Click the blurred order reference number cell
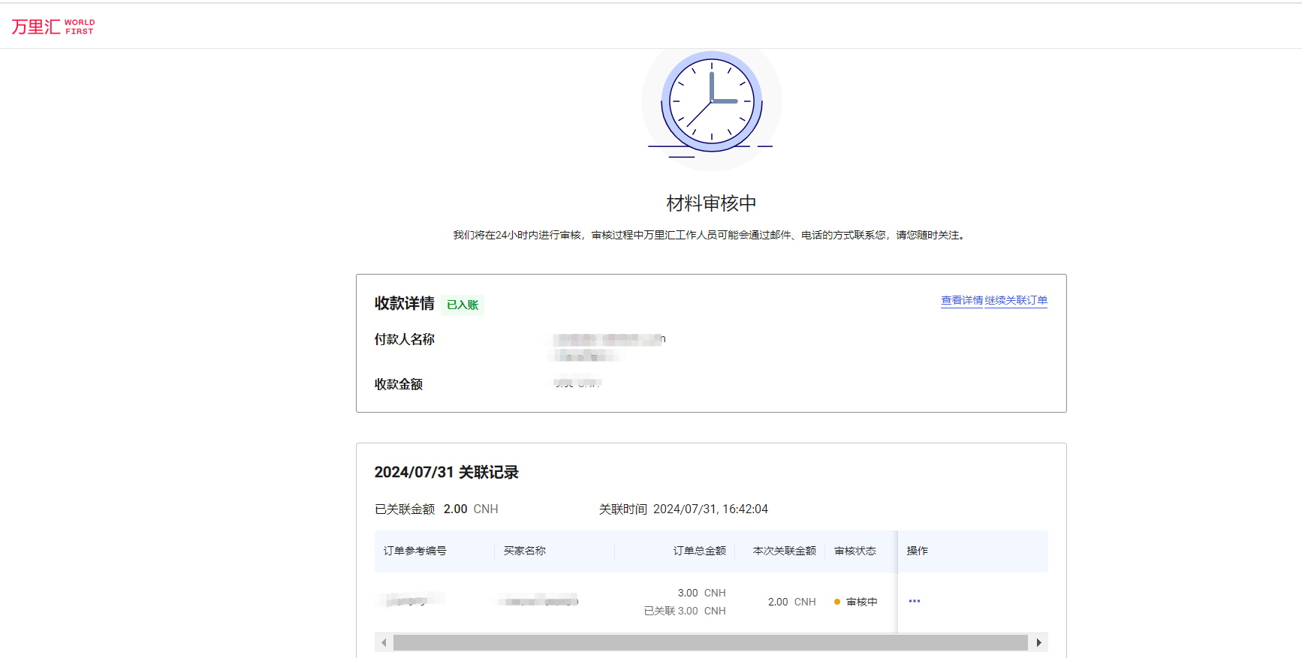Viewport: 1302px width, 658px height. [414, 599]
